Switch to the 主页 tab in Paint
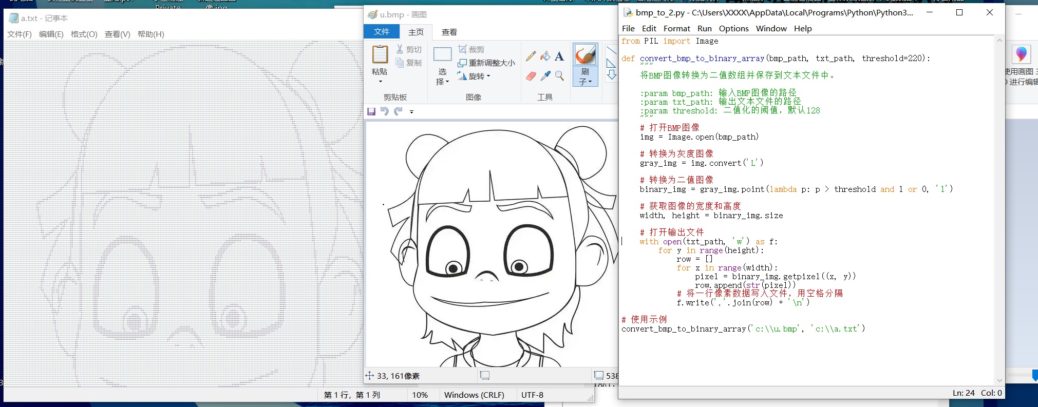This screenshot has width=1038, height=407. point(416,32)
